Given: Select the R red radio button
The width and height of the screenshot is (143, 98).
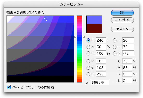Looking at the screenshot, I should pyautogui.click(x=88, y=61).
